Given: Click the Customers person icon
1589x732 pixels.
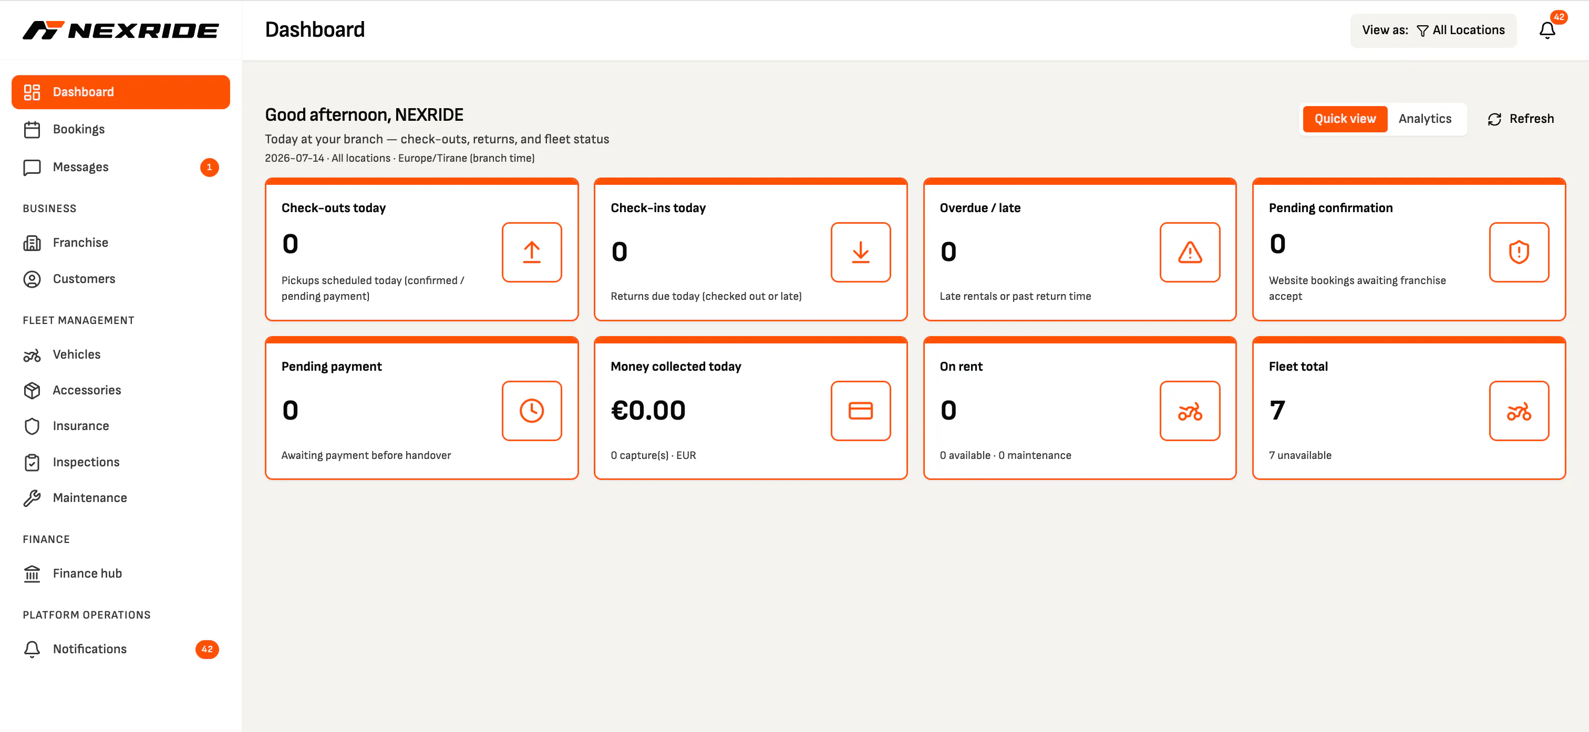Looking at the screenshot, I should point(32,279).
